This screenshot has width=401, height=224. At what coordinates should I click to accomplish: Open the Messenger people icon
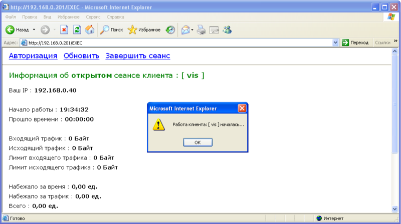coord(227,30)
